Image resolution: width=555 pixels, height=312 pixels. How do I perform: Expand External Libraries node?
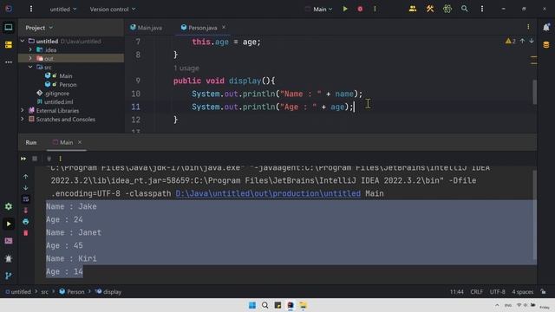coord(23,110)
